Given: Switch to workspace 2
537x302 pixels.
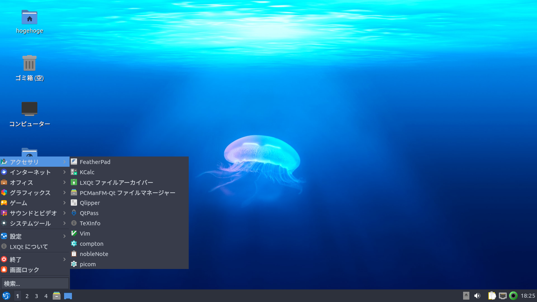Looking at the screenshot, I should (27, 296).
